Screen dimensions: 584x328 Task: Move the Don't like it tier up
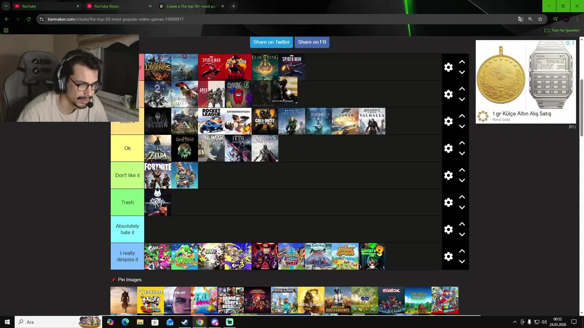(x=462, y=170)
